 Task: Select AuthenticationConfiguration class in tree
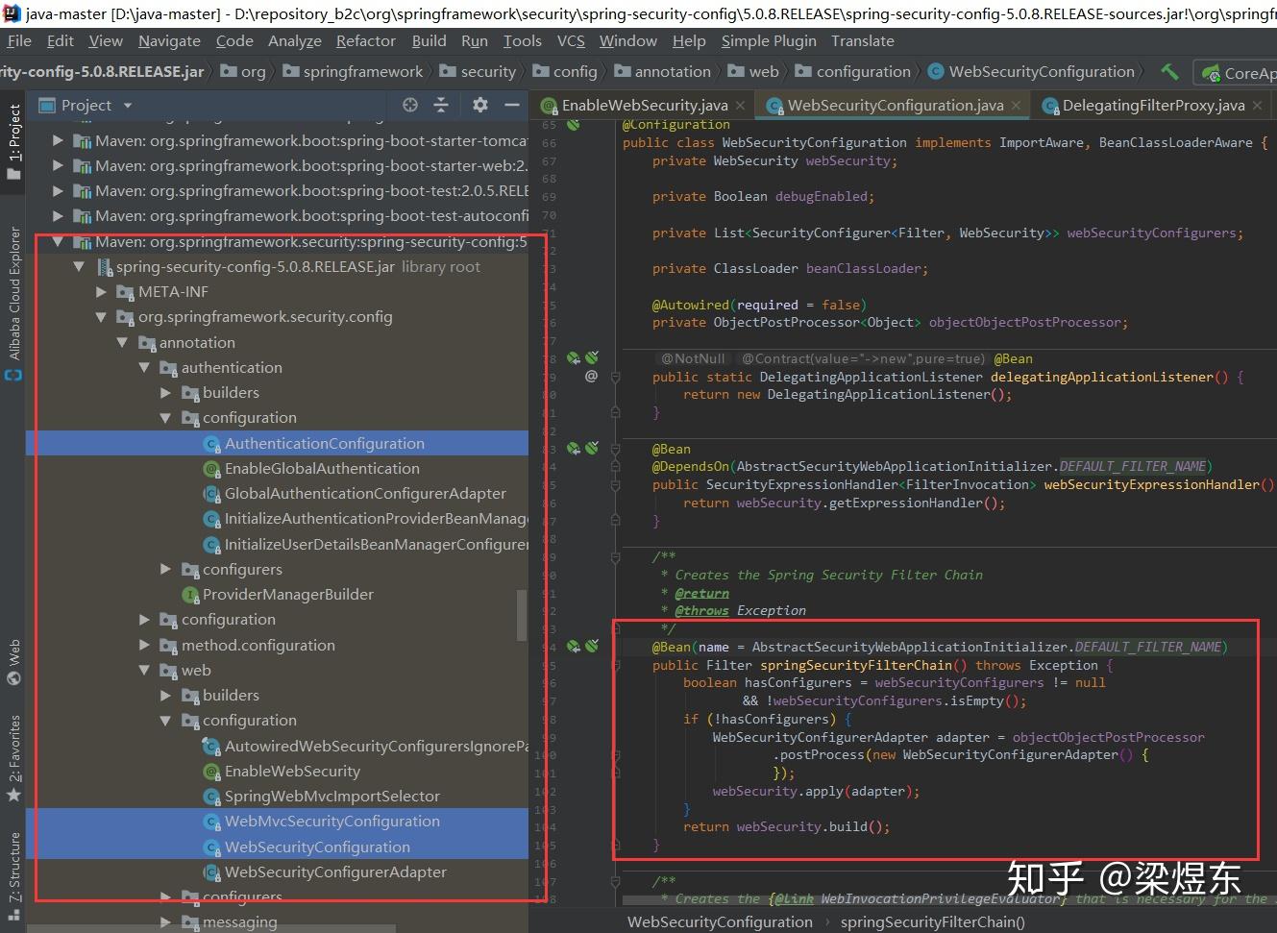(x=325, y=443)
